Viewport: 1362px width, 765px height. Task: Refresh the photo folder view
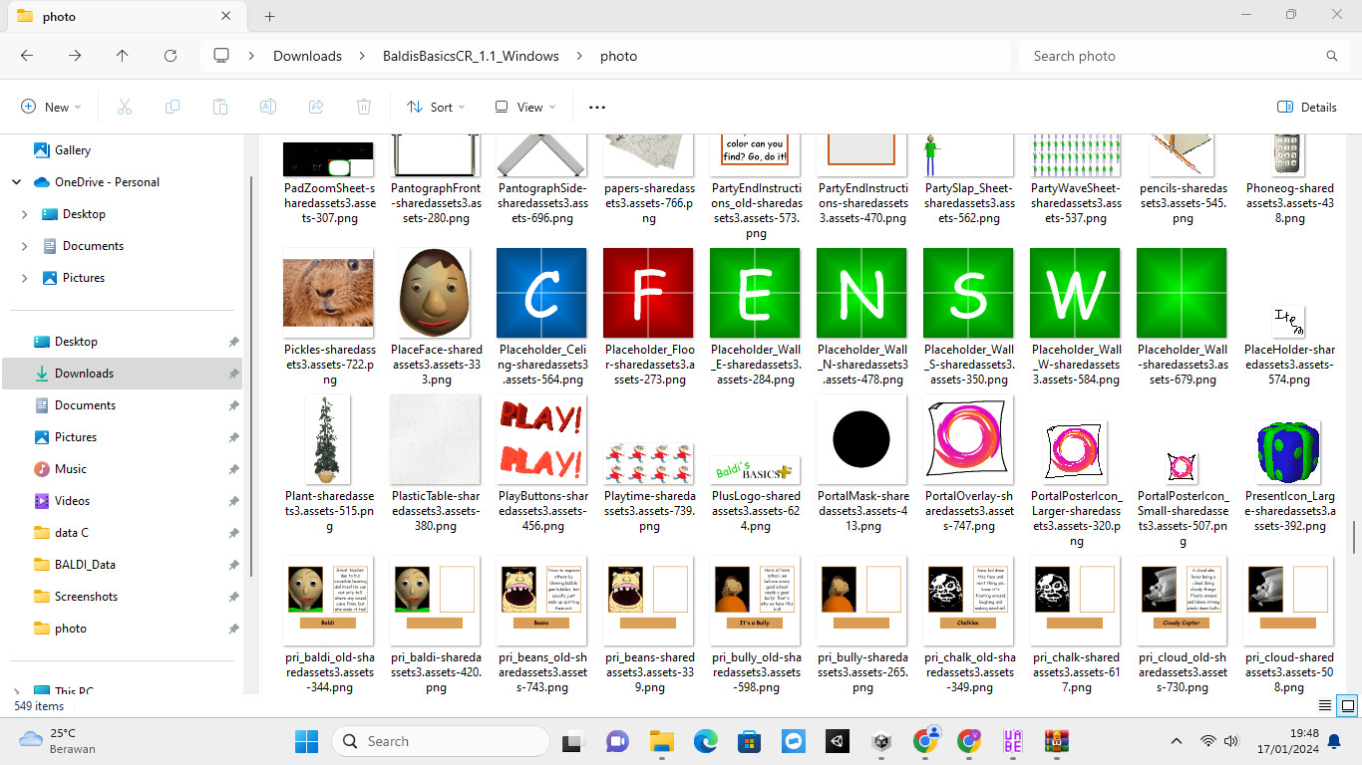click(x=170, y=56)
